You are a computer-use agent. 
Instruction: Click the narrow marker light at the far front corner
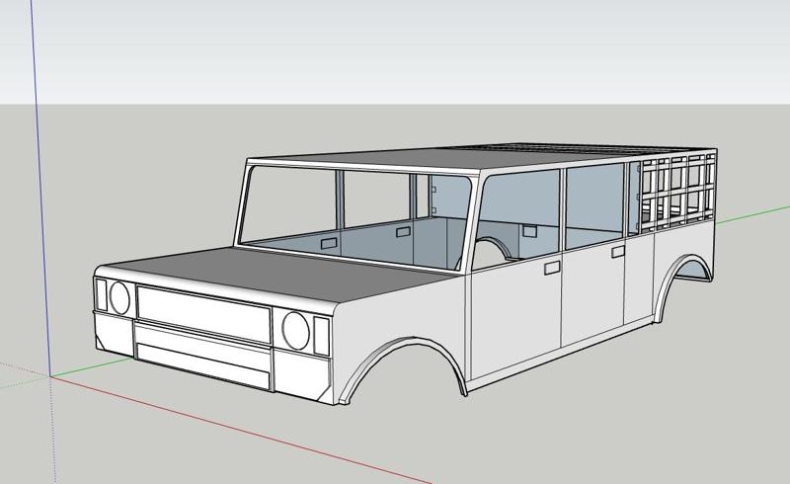point(102,295)
